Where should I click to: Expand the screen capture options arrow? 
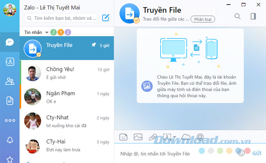tap(175, 137)
